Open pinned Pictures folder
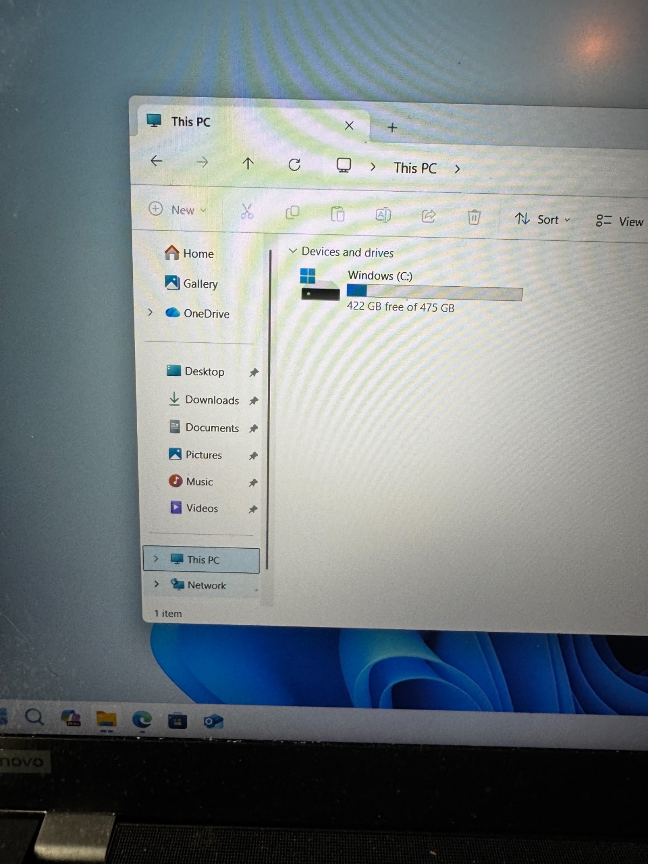 click(195, 454)
